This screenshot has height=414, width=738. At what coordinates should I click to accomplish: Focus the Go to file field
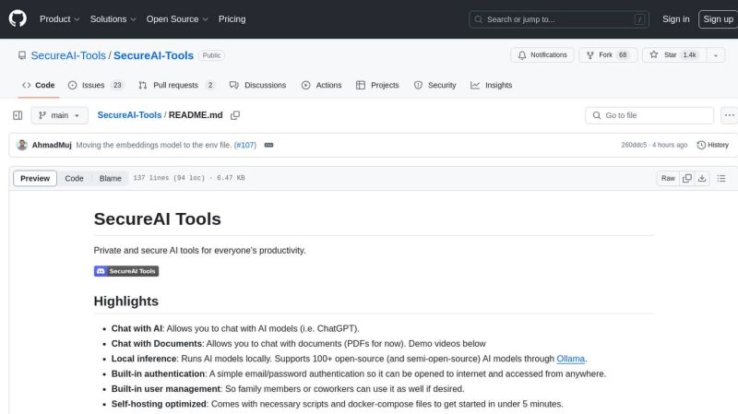click(649, 115)
